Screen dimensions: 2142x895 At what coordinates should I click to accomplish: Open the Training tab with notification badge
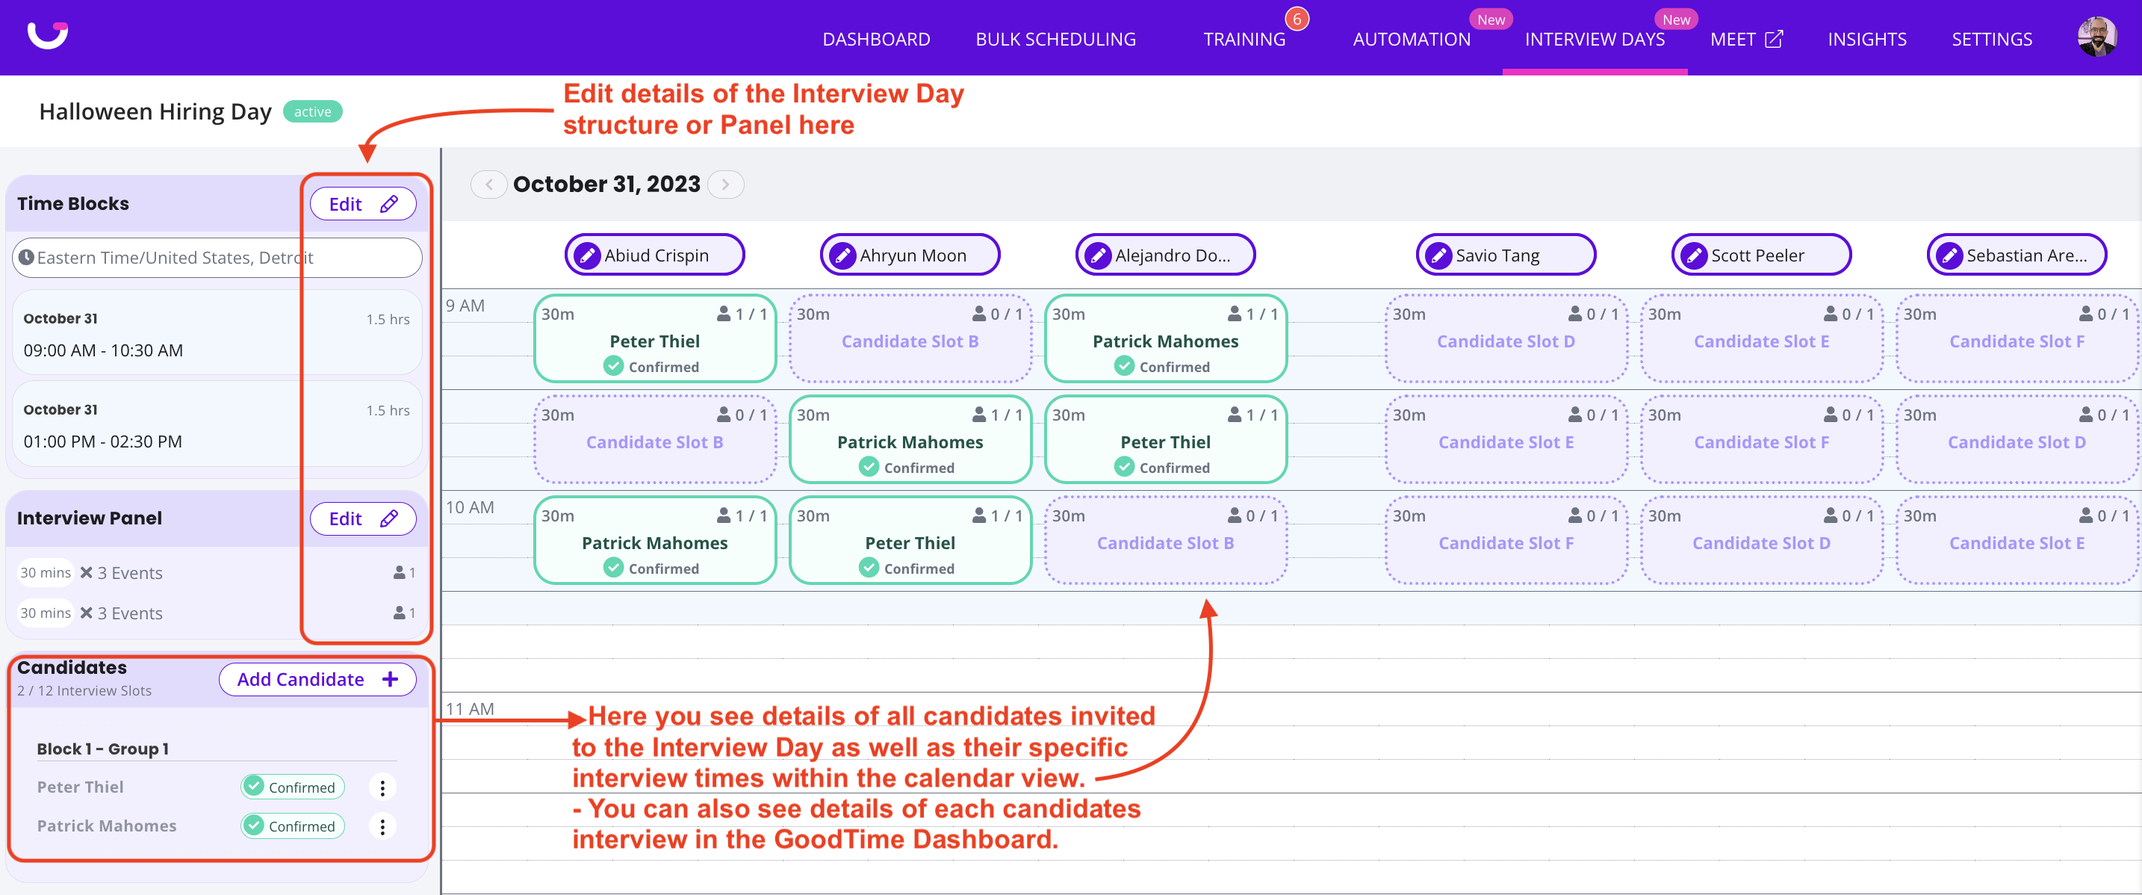1244,39
